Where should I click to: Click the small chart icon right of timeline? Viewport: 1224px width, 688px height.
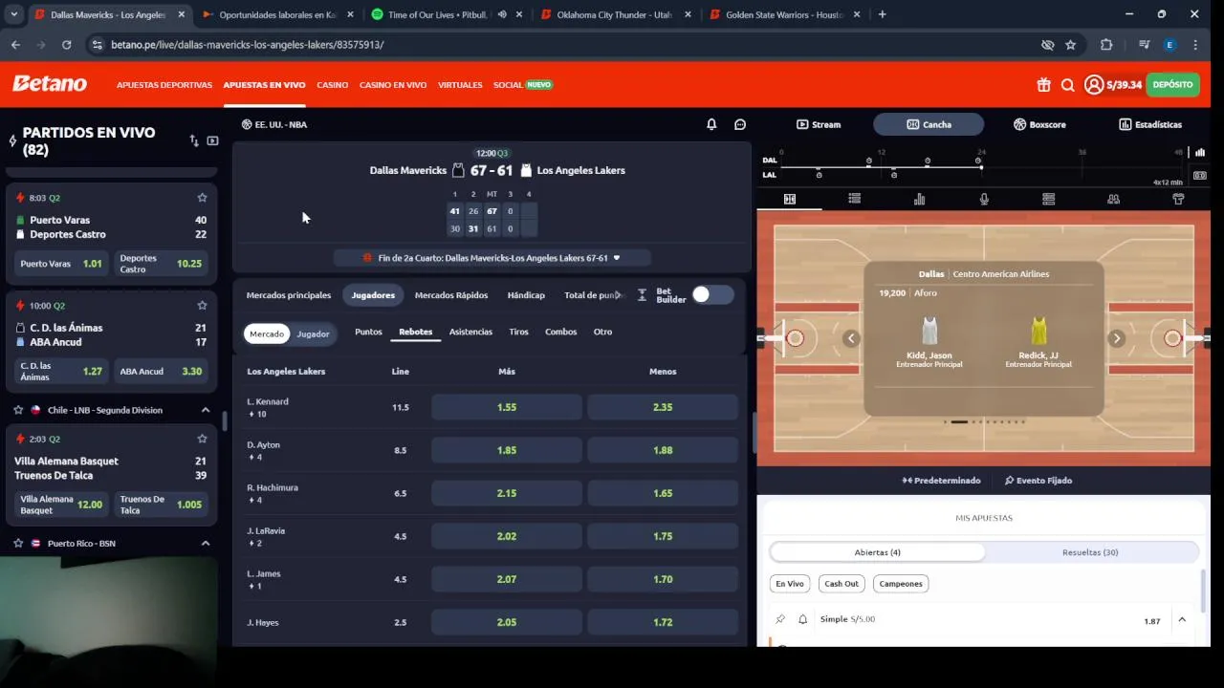1200,152
